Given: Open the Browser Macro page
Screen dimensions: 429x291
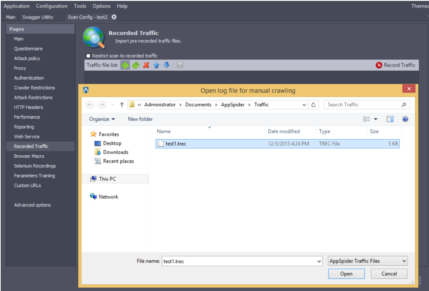Looking at the screenshot, I should click(x=29, y=156).
